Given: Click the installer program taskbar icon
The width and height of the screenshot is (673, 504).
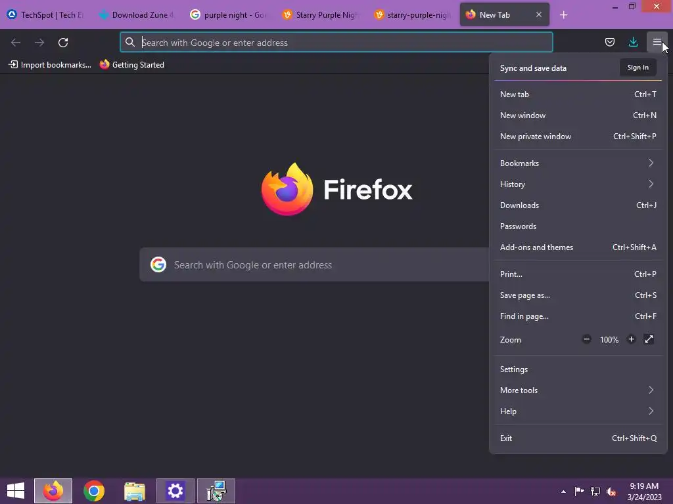Looking at the screenshot, I should [216, 491].
